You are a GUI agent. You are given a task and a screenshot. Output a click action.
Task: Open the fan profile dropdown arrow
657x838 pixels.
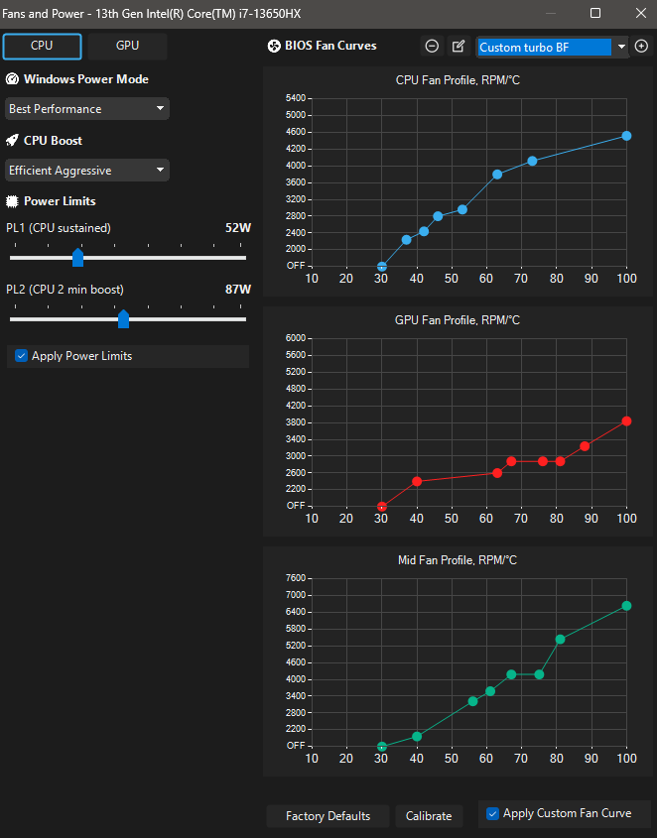pyautogui.click(x=621, y=47)
